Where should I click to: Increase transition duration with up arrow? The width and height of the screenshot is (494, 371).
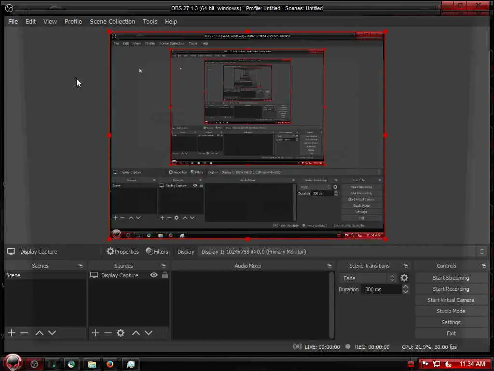coord(406,286)
